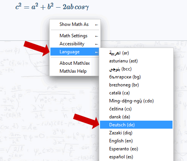This screenshot has width=187, height=161.
Task: Open the Language menu entry
Action: (75, 52)
